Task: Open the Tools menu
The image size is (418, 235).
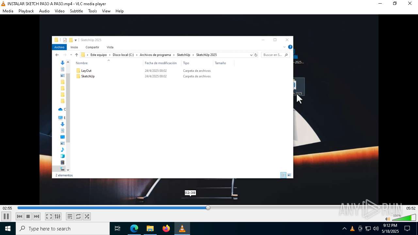Action: pos(92,11)
